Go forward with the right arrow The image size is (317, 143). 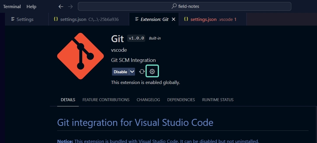(70, 6)
